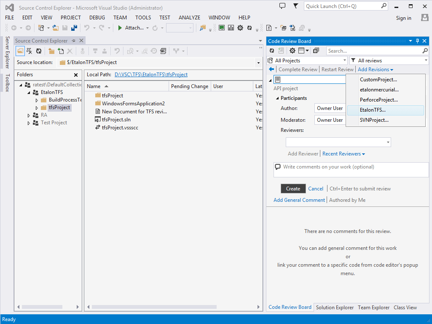This screenshot has height=324, width=432.
Task: Open the ANALYZE menu
Action: [189, 18]
